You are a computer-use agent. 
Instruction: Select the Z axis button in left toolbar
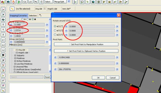[x=3, y=35]
